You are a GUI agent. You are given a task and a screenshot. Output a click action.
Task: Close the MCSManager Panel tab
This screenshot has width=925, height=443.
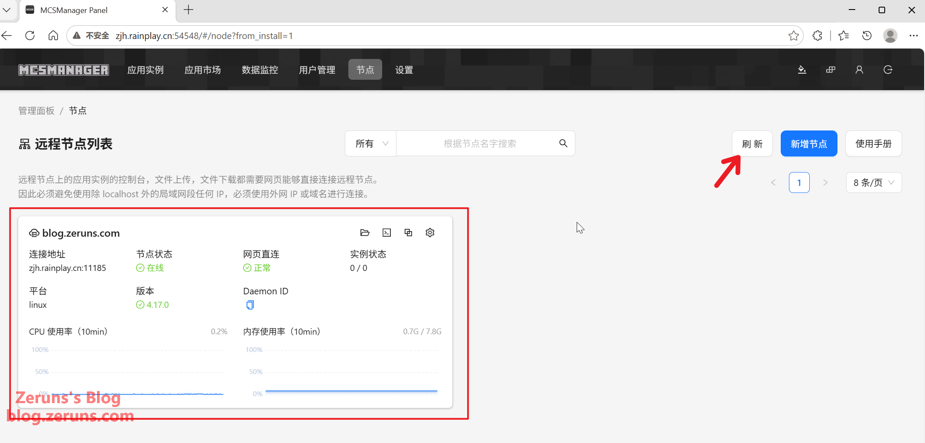pos(165,10)
